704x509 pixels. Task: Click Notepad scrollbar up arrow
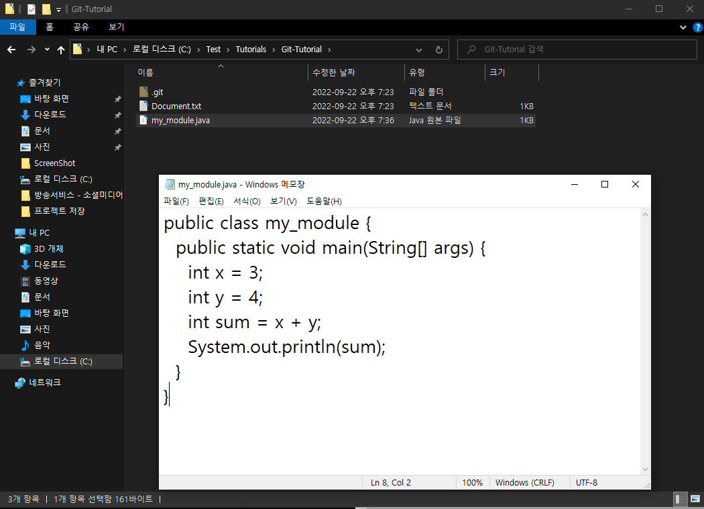(x=645, y=215)
